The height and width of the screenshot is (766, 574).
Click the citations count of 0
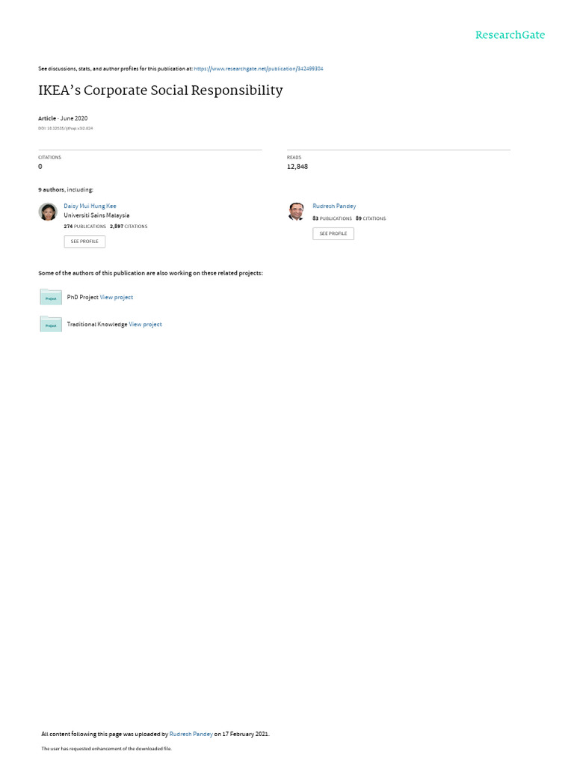pos(40,167)
